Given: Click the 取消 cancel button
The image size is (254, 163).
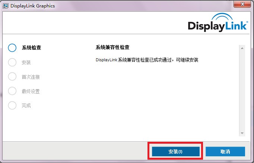Looking at the screenshot, I should pyautogui.click(x=225, y=151).
